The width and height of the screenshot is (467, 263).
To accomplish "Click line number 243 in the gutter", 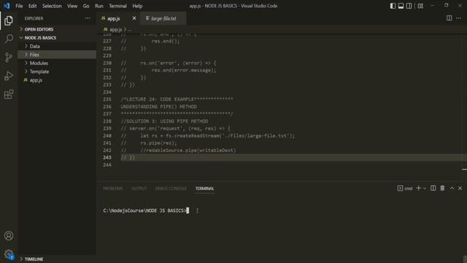I will click(107, 158).
